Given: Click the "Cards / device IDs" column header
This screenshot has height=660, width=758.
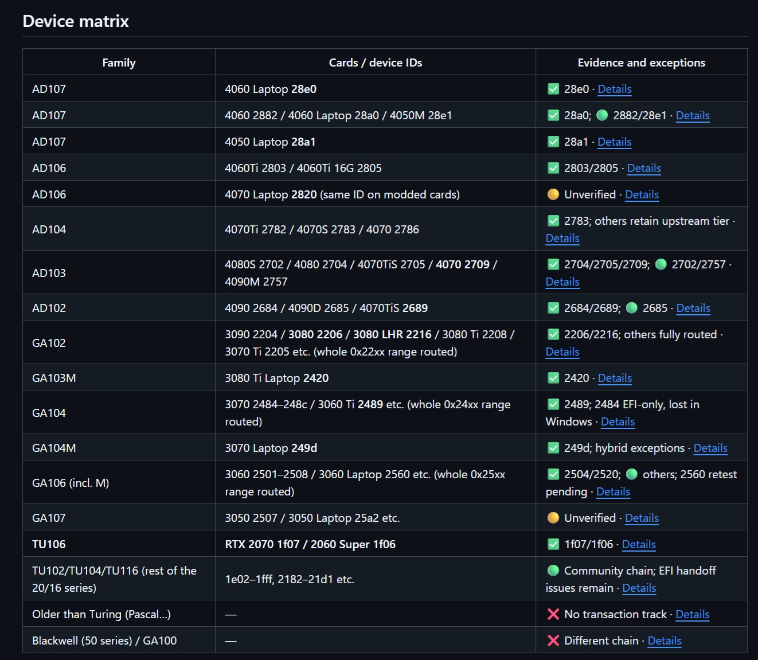Looking at the screenshot, I should point(376,63).
